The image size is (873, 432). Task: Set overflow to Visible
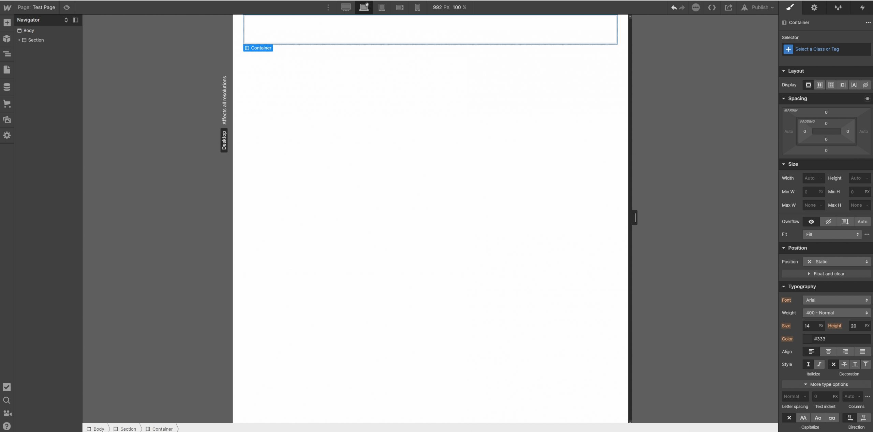coord(811,222)
